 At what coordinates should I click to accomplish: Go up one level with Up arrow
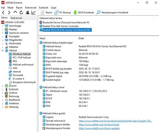(x=15, y=12)
